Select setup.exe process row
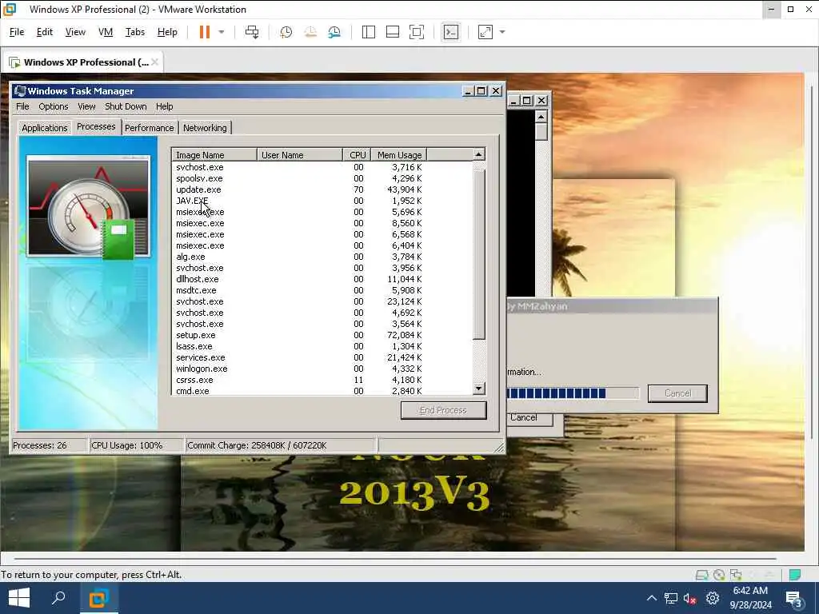Screen dimensions: 819x614 click(x=322, y=335)
